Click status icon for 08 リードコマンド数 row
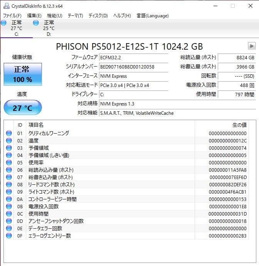 (x=9, y=184)
